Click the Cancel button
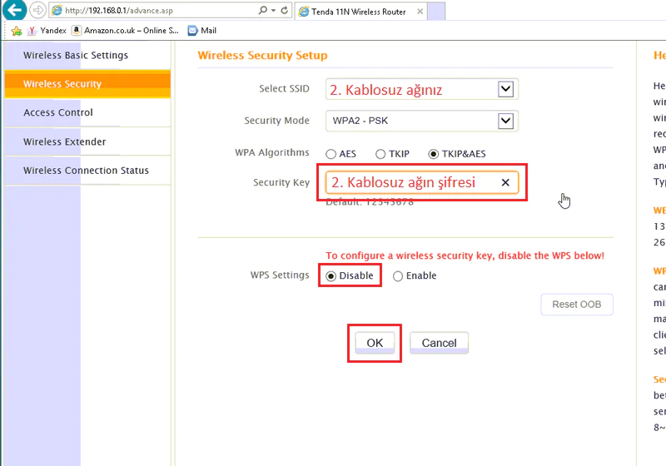 click(439, 343)
